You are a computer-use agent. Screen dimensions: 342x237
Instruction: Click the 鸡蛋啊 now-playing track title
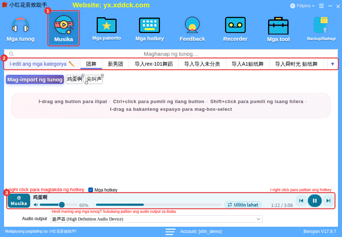tap(40, 197)
